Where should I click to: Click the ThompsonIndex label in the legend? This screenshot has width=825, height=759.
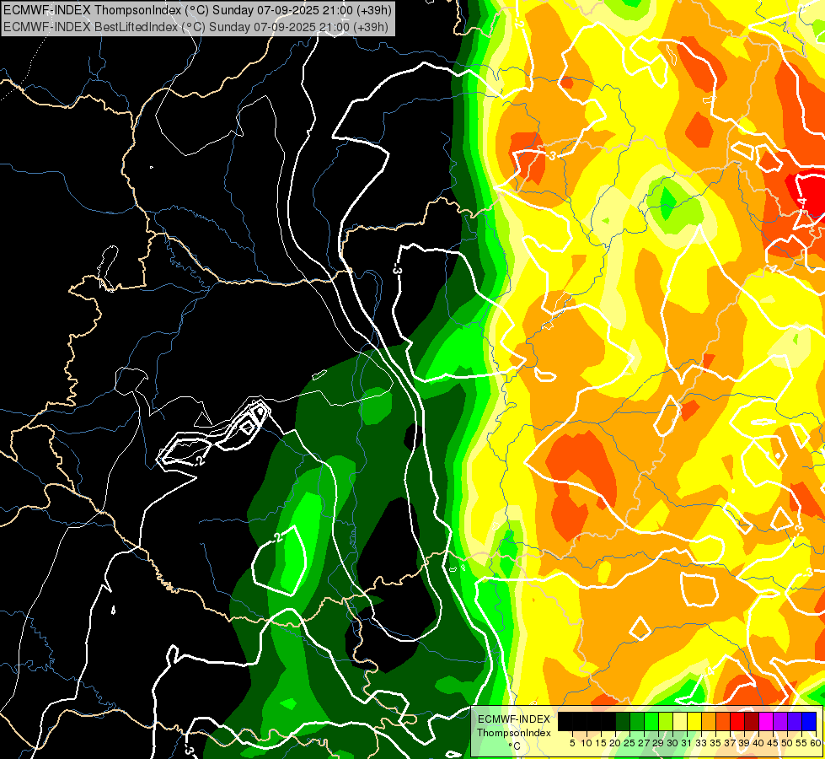514,733
